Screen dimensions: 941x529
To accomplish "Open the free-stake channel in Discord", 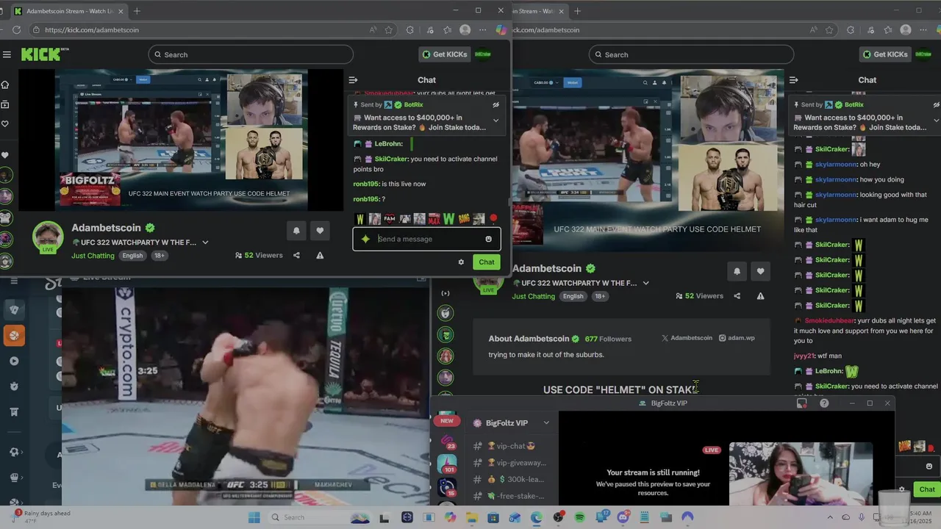I will click(511, 496).
